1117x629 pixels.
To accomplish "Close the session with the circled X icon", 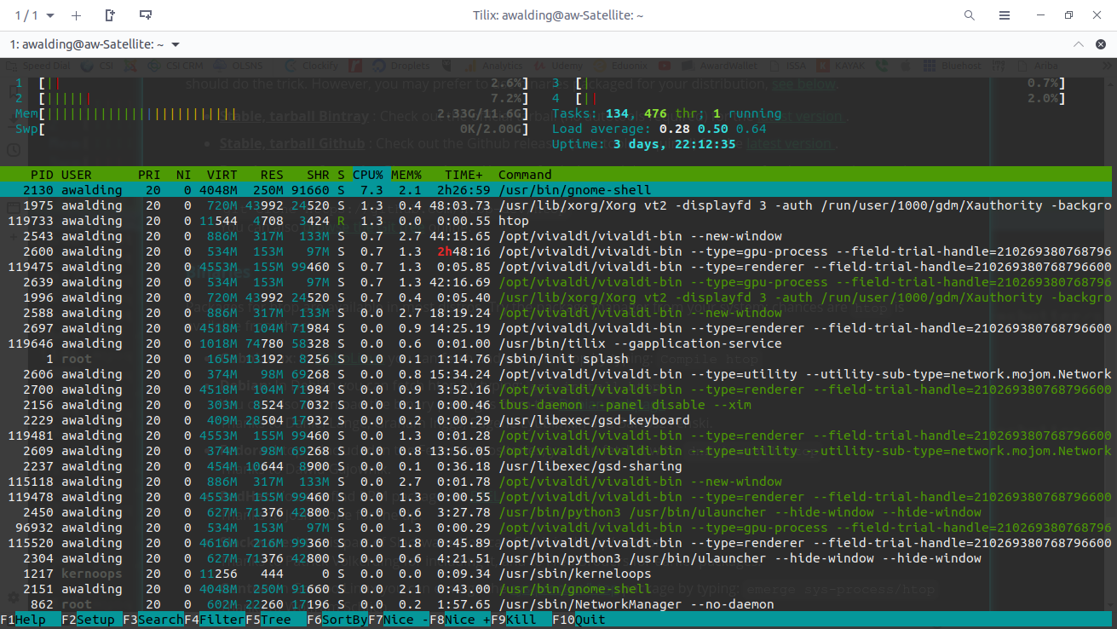I will click(x=1099, y=43).
